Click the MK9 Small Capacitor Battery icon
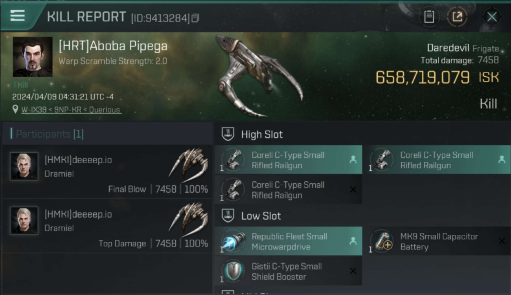 (382, 241)
